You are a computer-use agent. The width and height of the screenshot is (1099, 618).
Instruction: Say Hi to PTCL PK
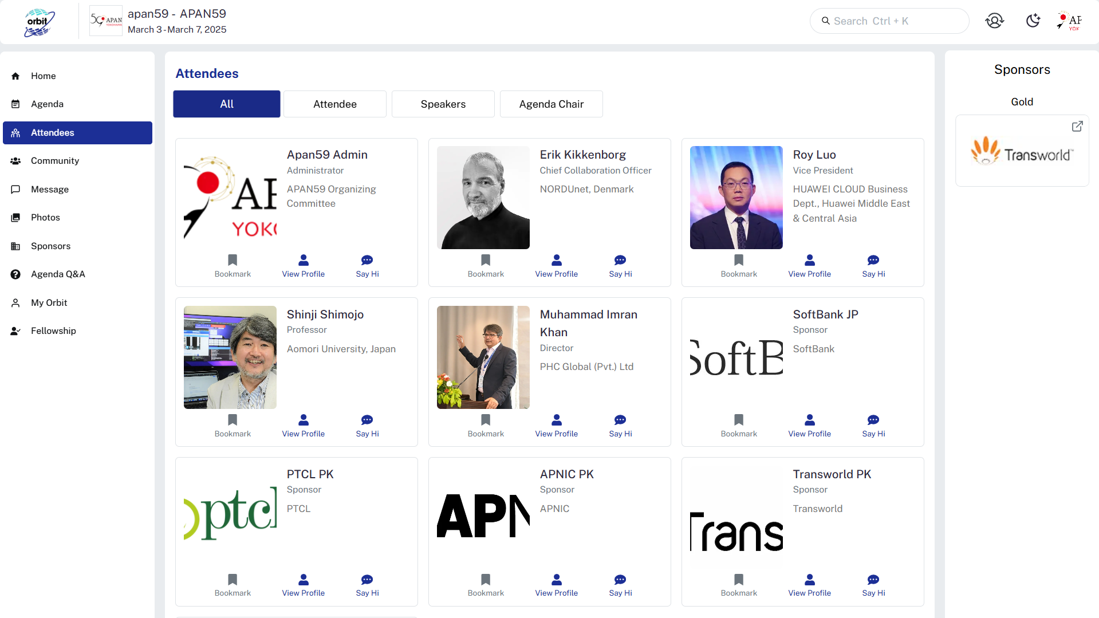click(368, 585)
